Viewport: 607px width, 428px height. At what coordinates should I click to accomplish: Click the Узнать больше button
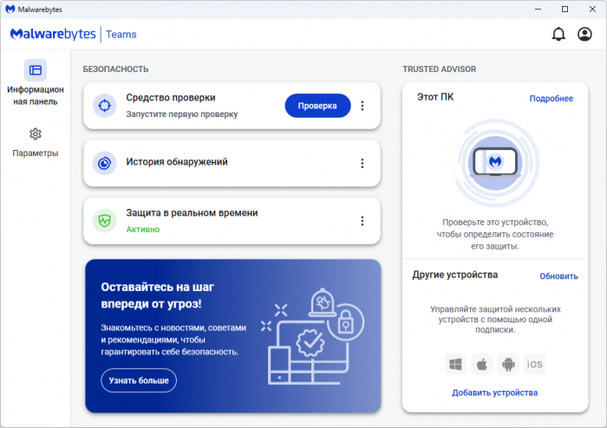click(x=139, y=380)
